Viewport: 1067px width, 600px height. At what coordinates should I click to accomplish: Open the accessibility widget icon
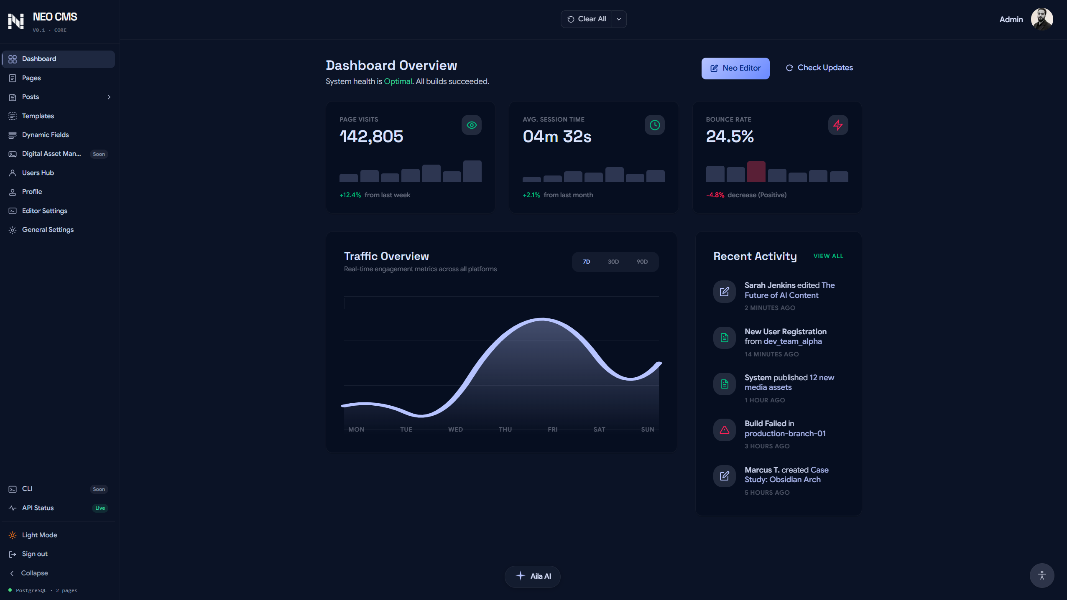[x=1041, y=575]
